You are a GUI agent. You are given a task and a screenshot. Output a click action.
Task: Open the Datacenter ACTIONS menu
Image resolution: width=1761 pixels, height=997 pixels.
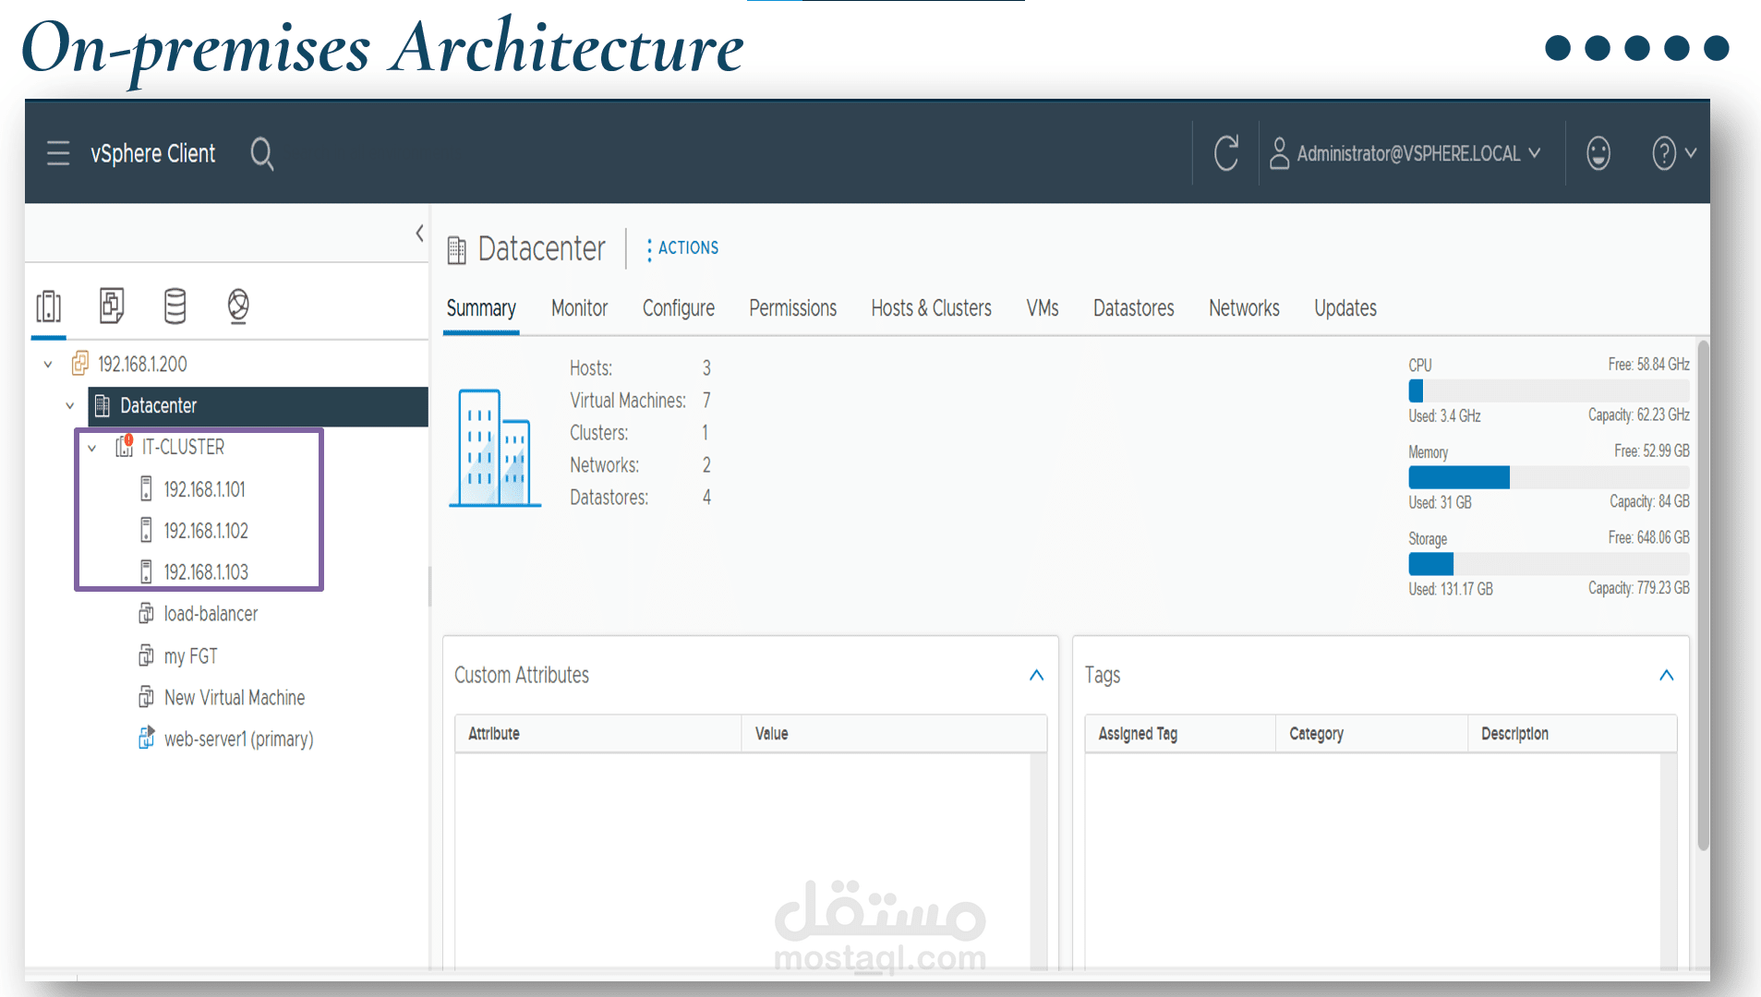pyautogui.click(x=683, y=248)
